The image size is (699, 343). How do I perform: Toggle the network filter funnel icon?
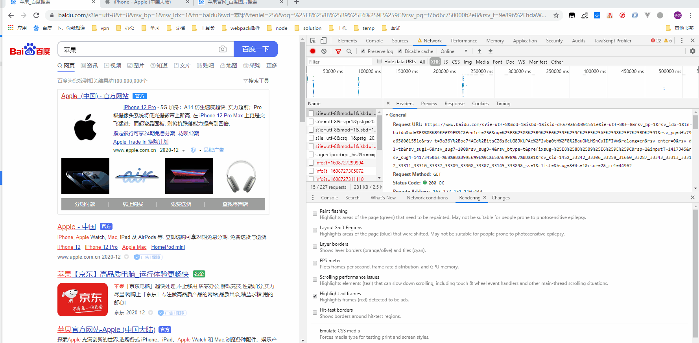338,51
